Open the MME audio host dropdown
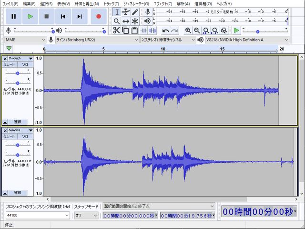Viewport: 305px width, 229px height. pos(25,40)
